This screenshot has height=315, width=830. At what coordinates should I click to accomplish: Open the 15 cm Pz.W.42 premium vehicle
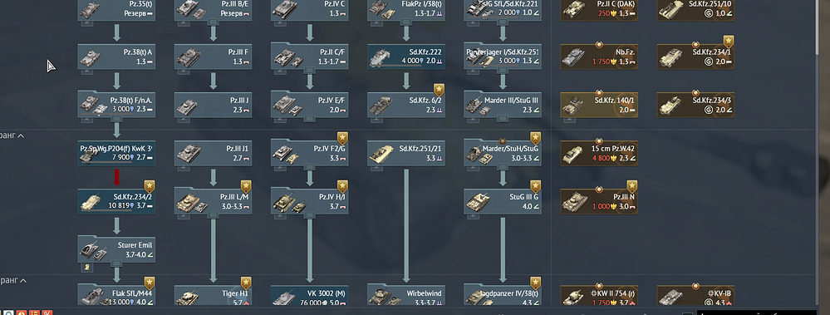599,154
